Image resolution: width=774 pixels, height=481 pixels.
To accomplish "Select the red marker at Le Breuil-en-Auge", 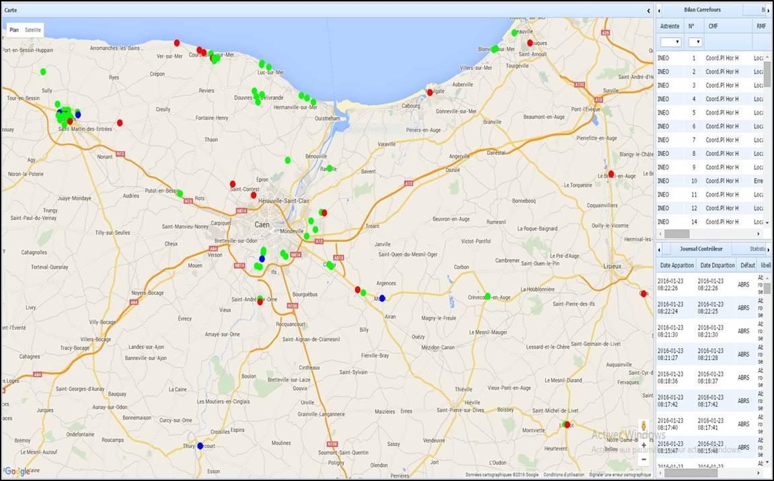I will (611, 173).
